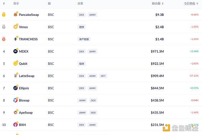Click the BXH logo icon
Screen dimensions: 202x135
pos(15,125)
